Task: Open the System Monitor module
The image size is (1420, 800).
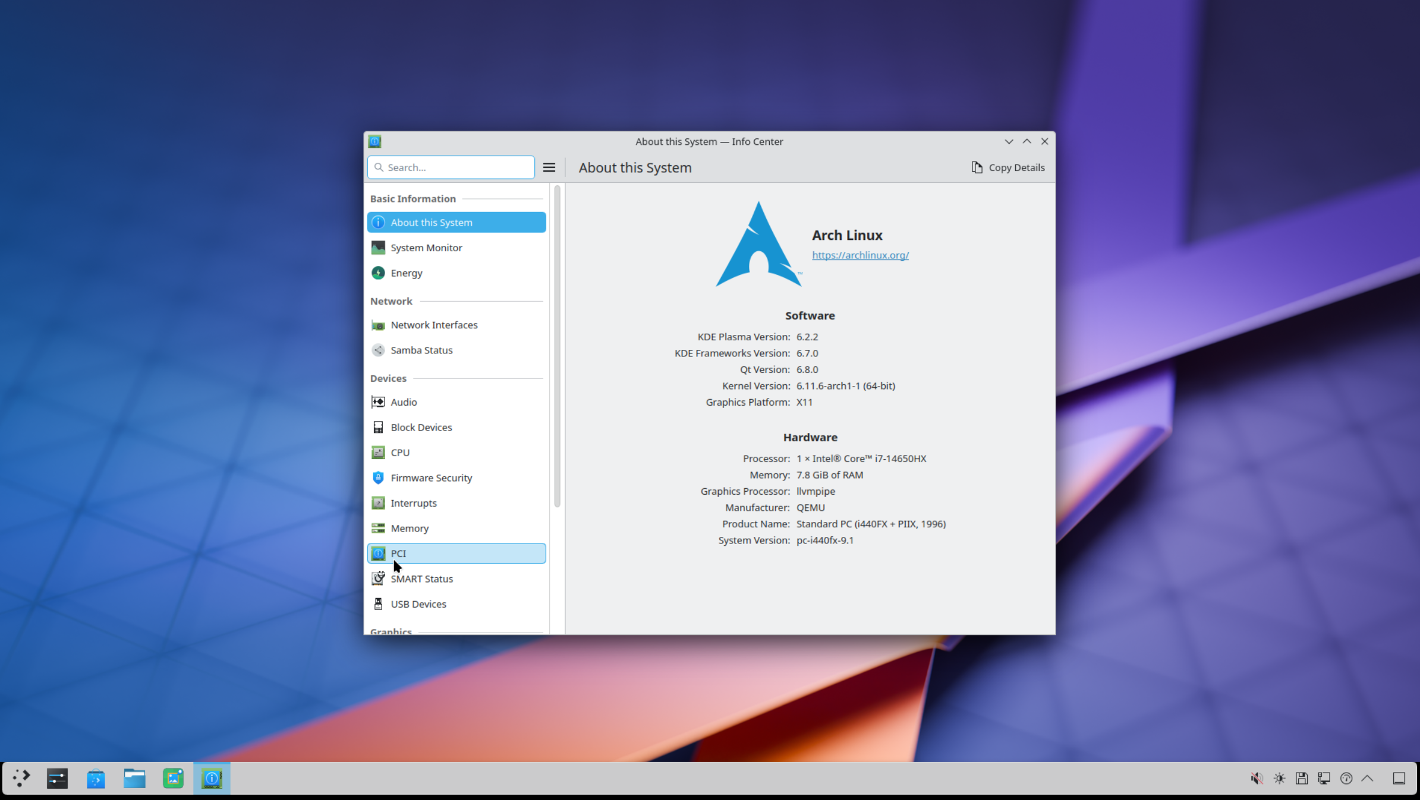Action: point(456,248)
